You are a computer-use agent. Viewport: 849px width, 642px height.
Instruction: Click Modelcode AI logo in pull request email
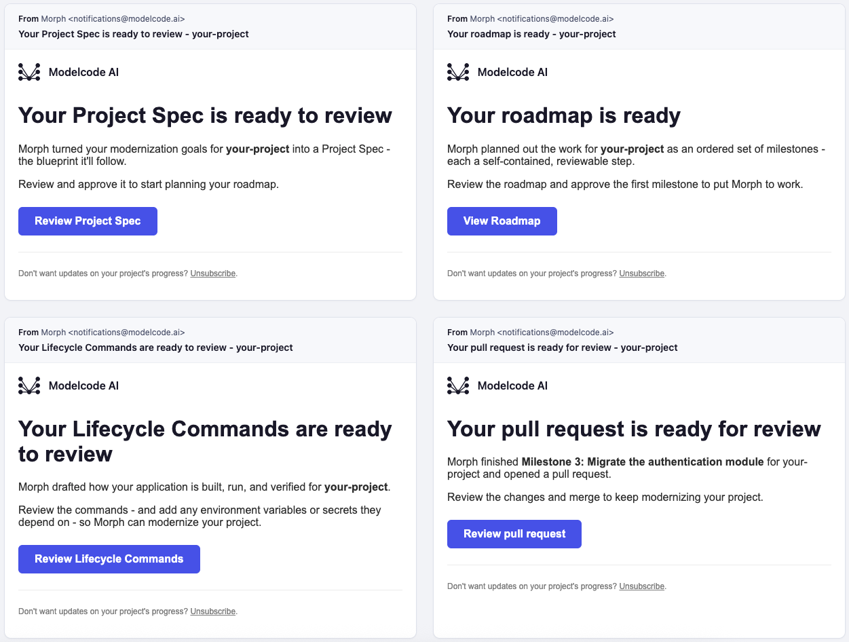pos(458,385)
